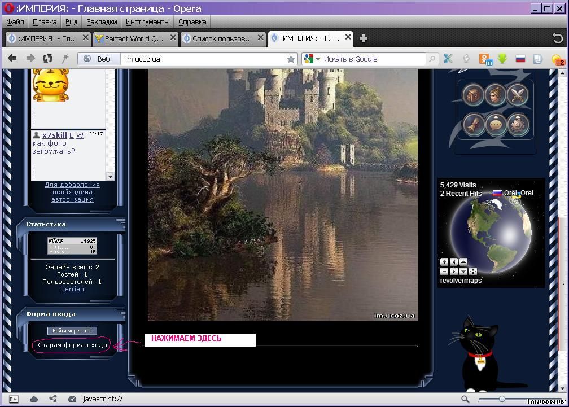
Task: Click the chat bubble game icon
Action: (x=496, y=125)
